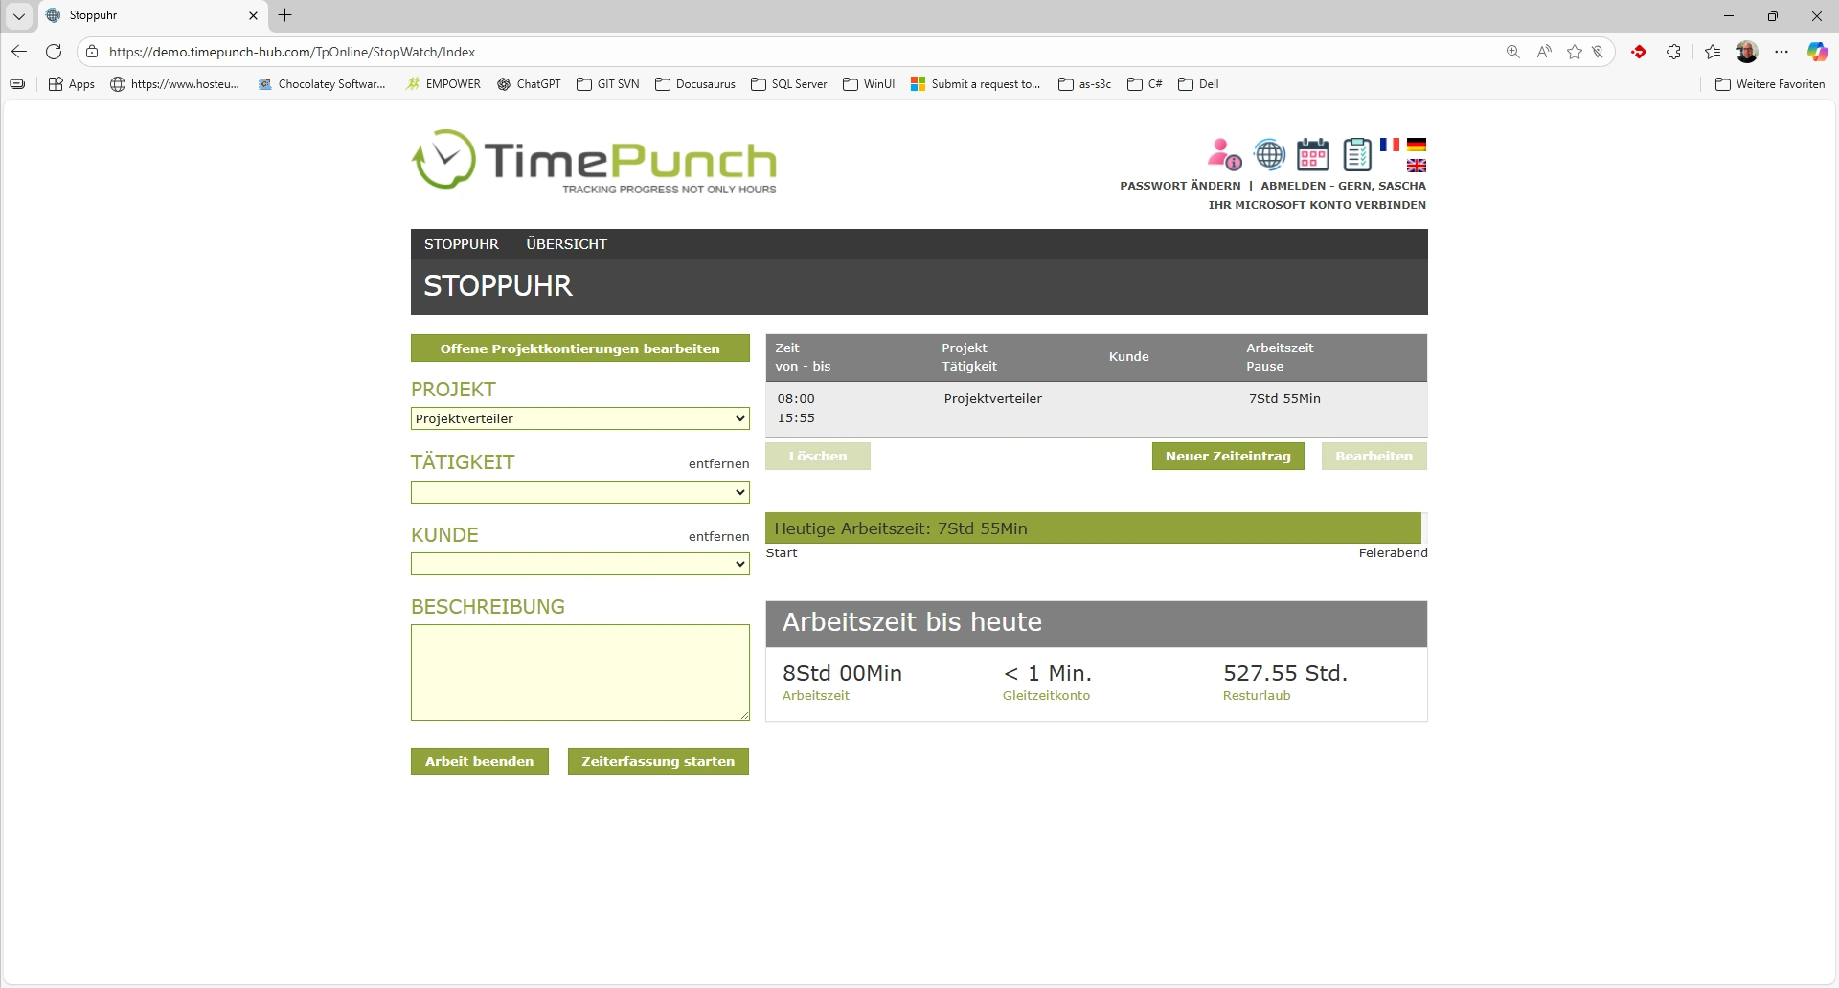Expand the Kunde dropdown list
This screenshot has height=988, width=1839.
point(579,564)
